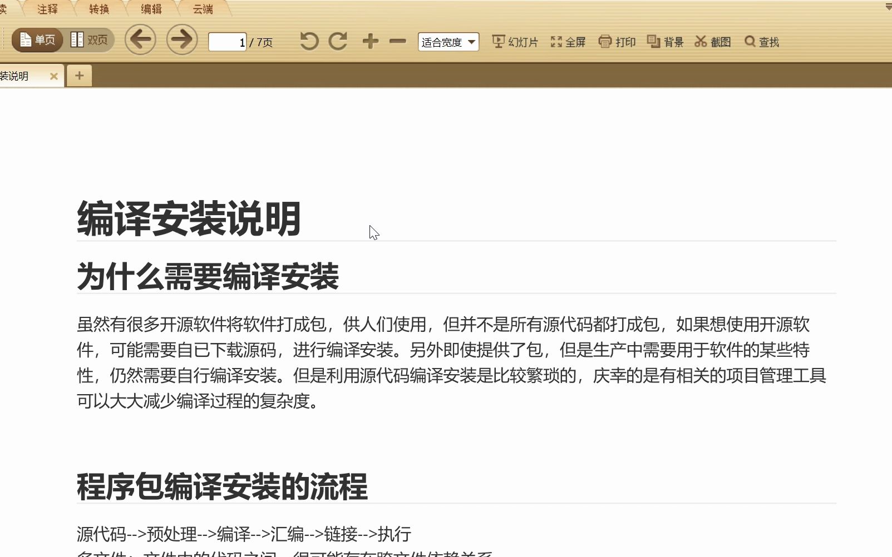Image resolution: width=892 pixels, height=557 pixels.
Task: Open the screenshot tool (截图)
Action: (713, 42)
